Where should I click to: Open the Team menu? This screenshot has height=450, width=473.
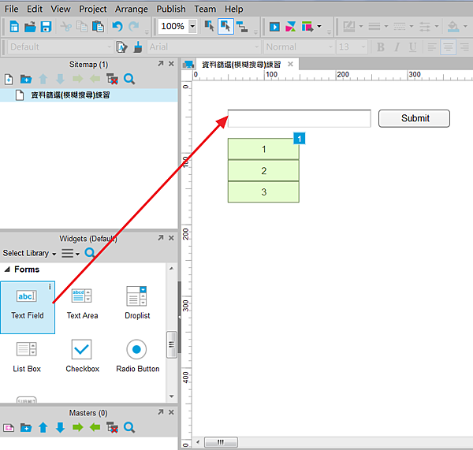[x=205, y=9]
